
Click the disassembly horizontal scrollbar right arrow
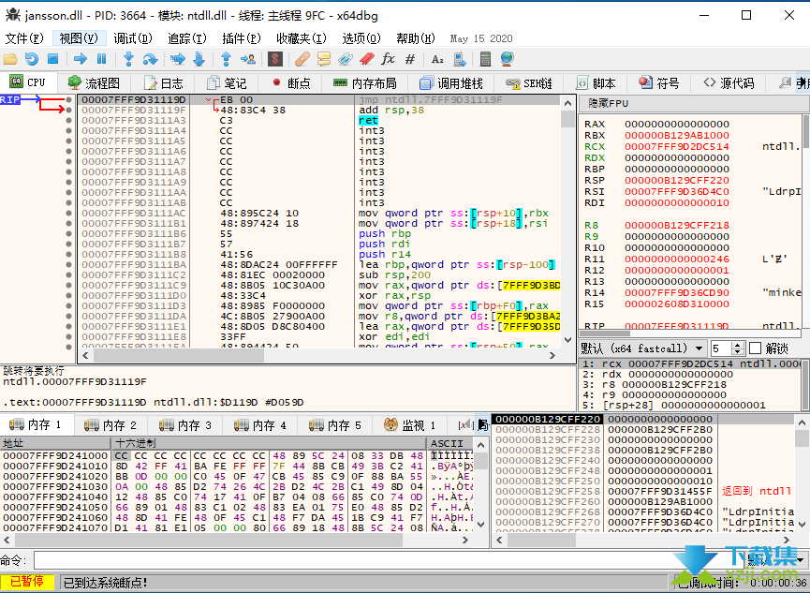tap(552, 356)
